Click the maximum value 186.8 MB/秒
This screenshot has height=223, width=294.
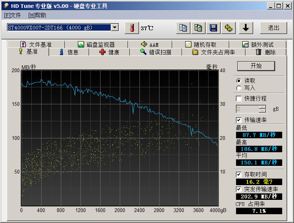point(259,149)
